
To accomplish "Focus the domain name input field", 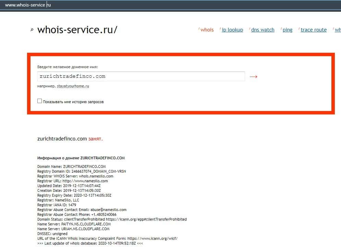I will [141, 76].
